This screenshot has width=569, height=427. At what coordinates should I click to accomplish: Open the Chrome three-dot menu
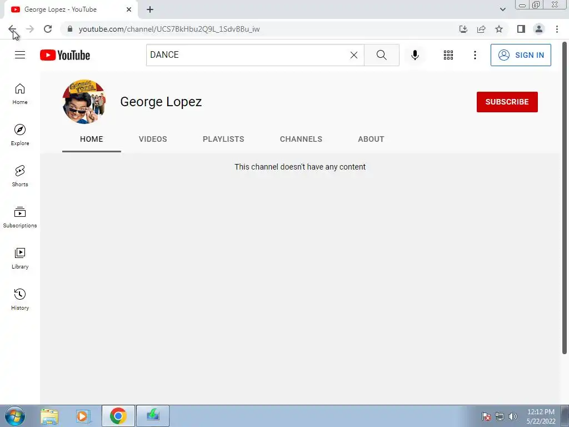pyautogui.click(x=557, y=29)
